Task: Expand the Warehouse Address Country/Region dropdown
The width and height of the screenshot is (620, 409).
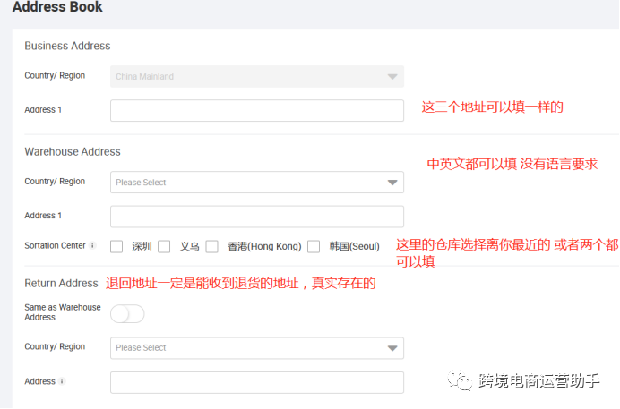Action: pyautogui.click(x=257, y=183)
